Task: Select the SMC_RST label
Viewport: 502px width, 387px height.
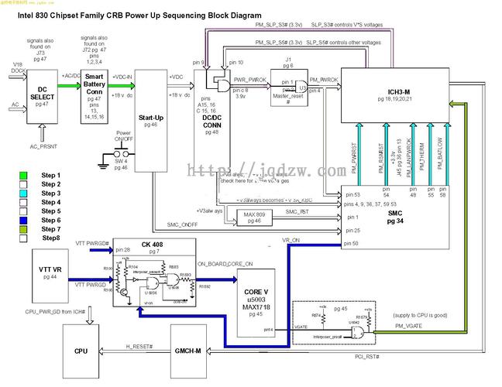Action: pyautogui.click(x=297, y=212)
